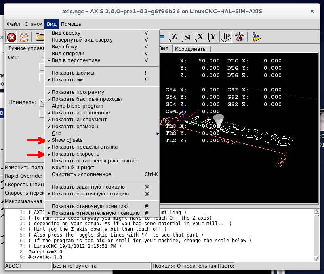Click the 'Позиция: Относительная' status field
Image resolution: width=324 pixels, height=274 pixels.
(x=193, y=266)
